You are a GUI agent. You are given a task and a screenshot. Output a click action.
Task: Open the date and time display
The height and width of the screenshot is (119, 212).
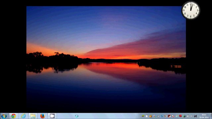(204, 116)
